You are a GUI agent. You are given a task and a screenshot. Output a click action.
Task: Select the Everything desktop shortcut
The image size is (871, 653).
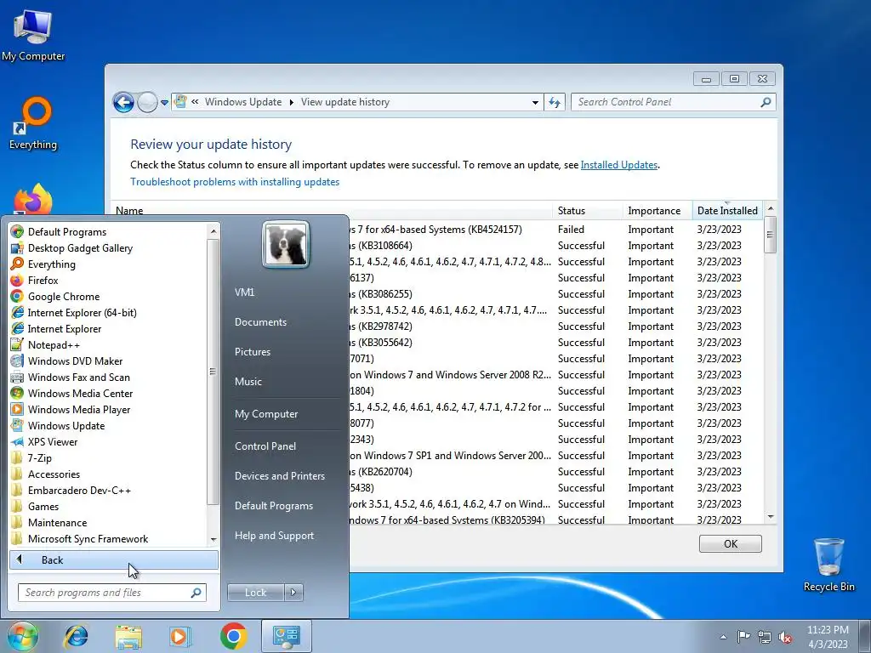(33, 123)
